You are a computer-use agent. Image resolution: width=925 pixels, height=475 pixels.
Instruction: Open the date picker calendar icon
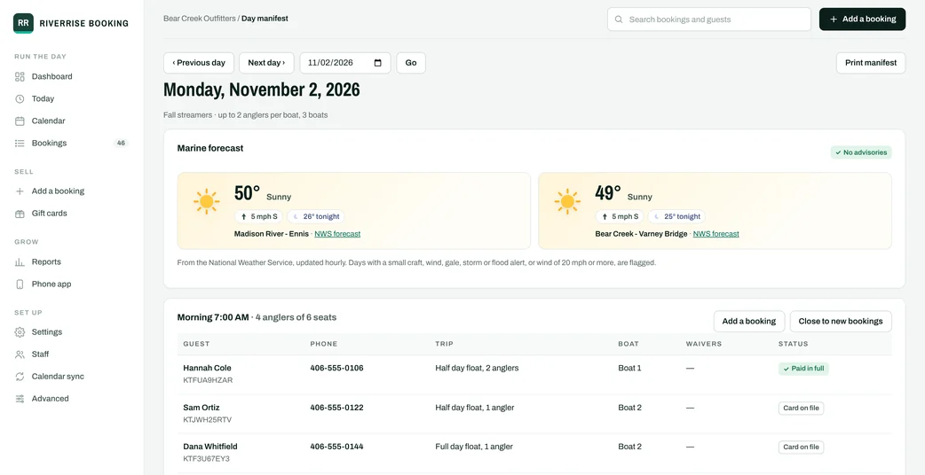coord(378,63)
